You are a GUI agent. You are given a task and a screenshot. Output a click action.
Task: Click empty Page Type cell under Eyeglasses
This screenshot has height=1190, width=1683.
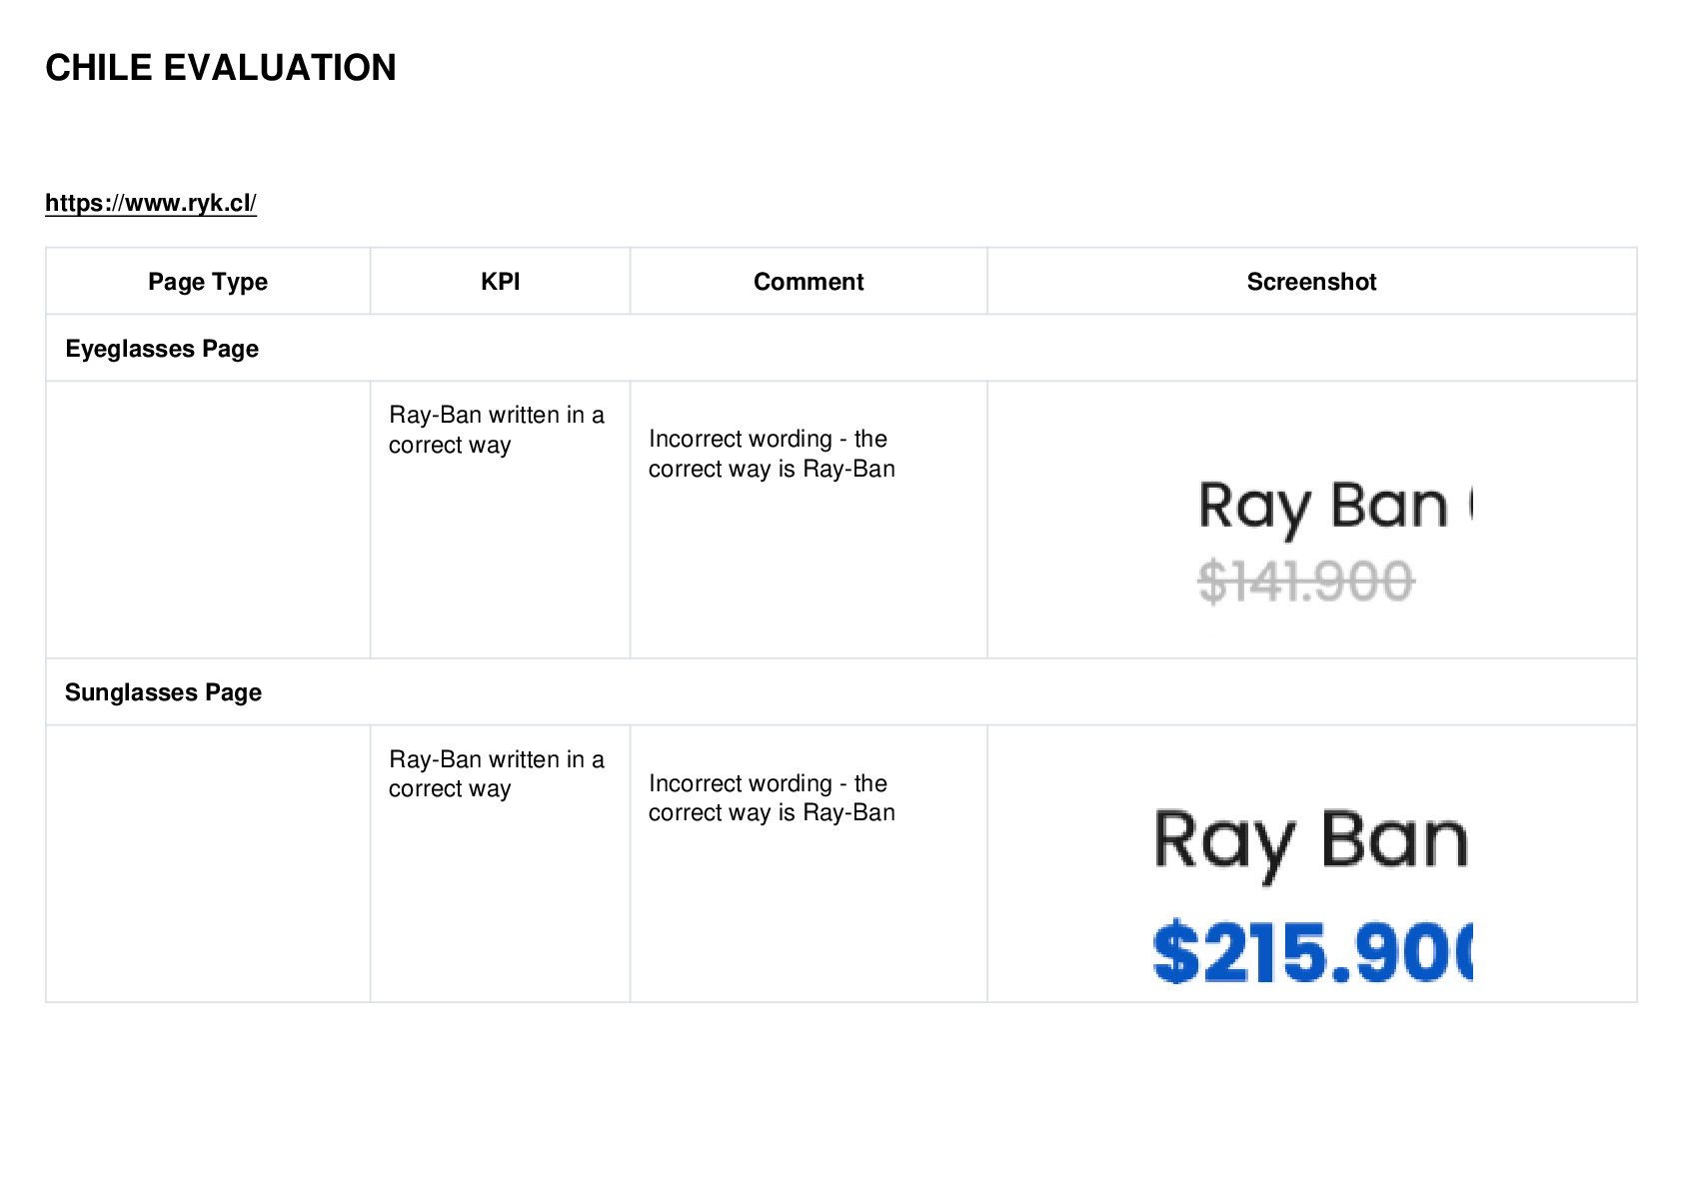pos(208,520)
